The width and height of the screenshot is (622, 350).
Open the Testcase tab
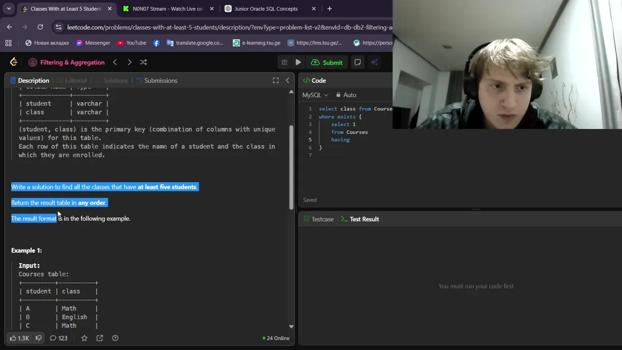point(318,219)
